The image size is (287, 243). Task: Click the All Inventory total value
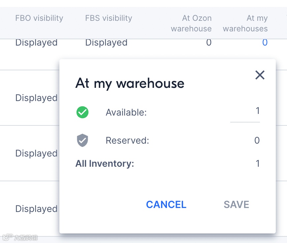(258, 163)
